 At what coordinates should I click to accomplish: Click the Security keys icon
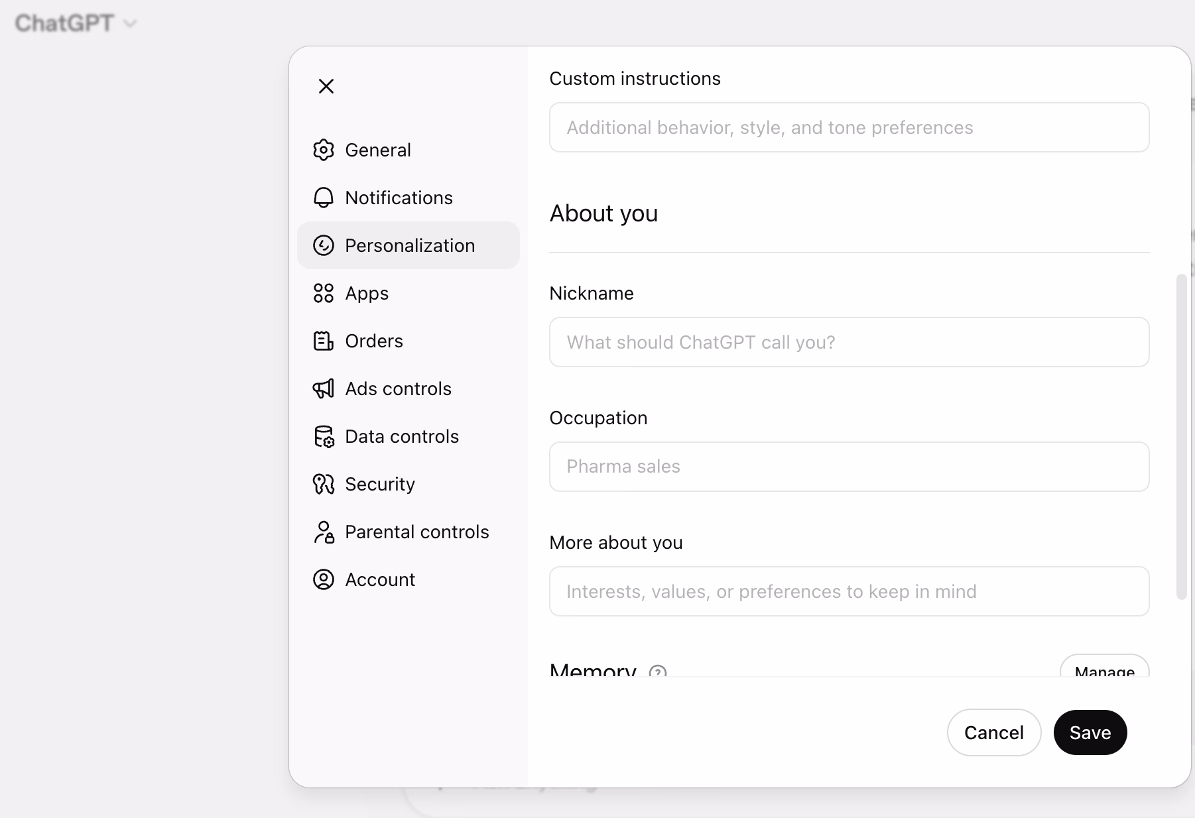[x=324, y=484]
